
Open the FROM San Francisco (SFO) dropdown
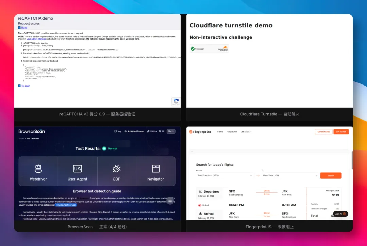pyautogui.click(x=225, y=176)
